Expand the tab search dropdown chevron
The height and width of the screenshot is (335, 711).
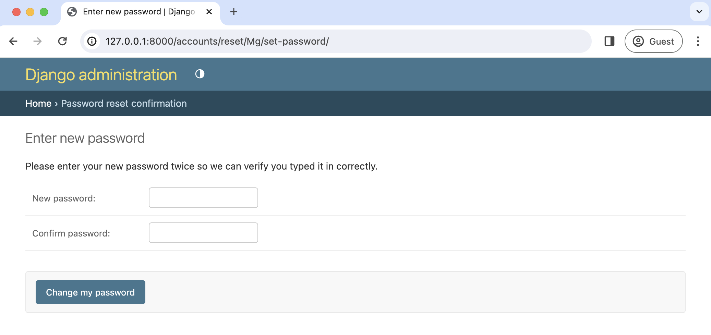tap(699, 12)
